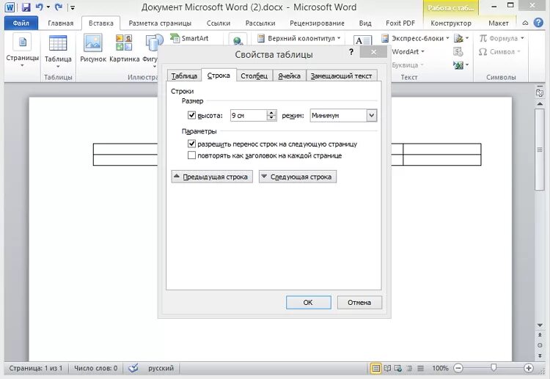Open the Рассылки ribbon tab
The image size is (550, 379).
click(x=260, y=23)
